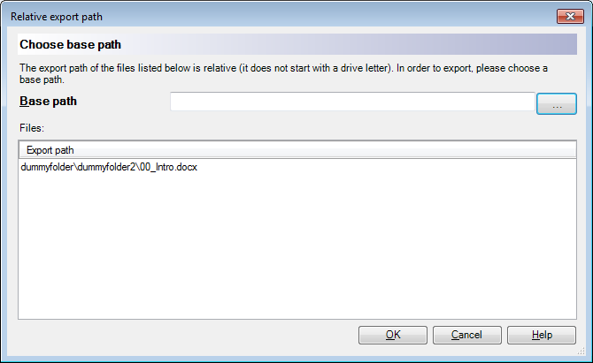The height and width of the screenshot is (363, 593).
Task: Click the underlined C of the Cancel button
Action: point(455,335)
